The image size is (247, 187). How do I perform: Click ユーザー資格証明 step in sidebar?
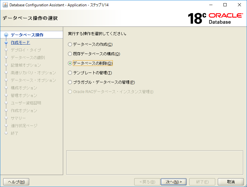tap(26, 103)
